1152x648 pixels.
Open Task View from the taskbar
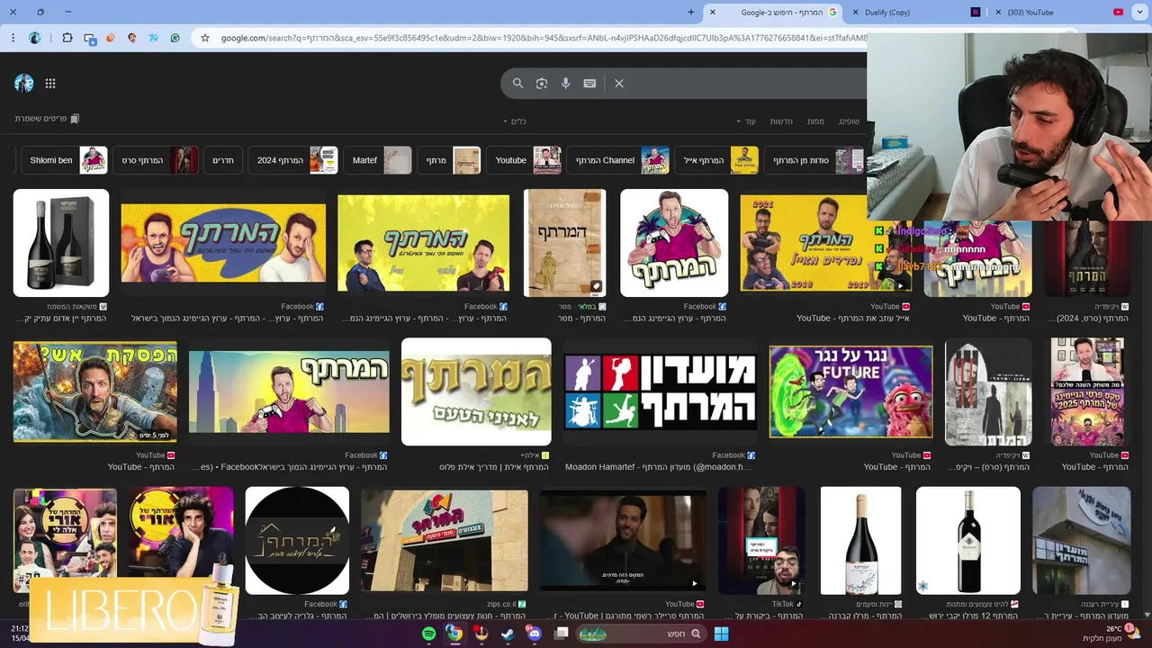point(562,634)
